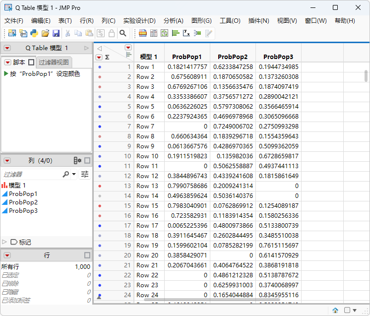The width and height of the screenshot is (370, 316).
Task: Open the 脚本 red triangle menu
Action: click(x=8, y=63)
